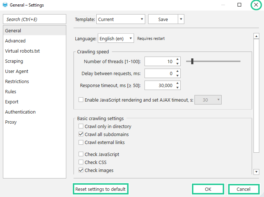Open the Export section
Image resolution: width=264 pixels, height=197 pixels.
[x=34, y=102]
